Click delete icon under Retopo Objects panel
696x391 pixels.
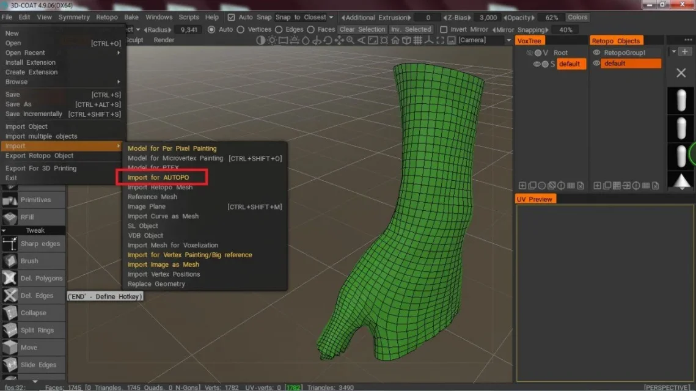point(656,186)
